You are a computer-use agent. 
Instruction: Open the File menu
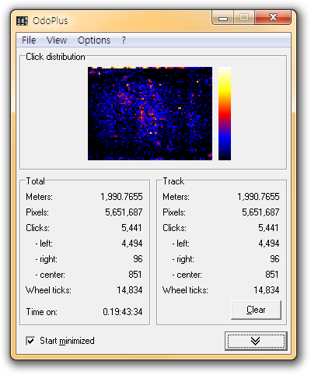point(29,40)
